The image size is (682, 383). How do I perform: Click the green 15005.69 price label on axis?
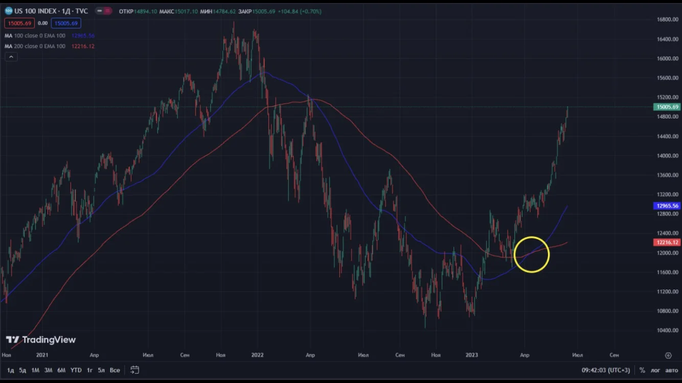click(667, 107)
